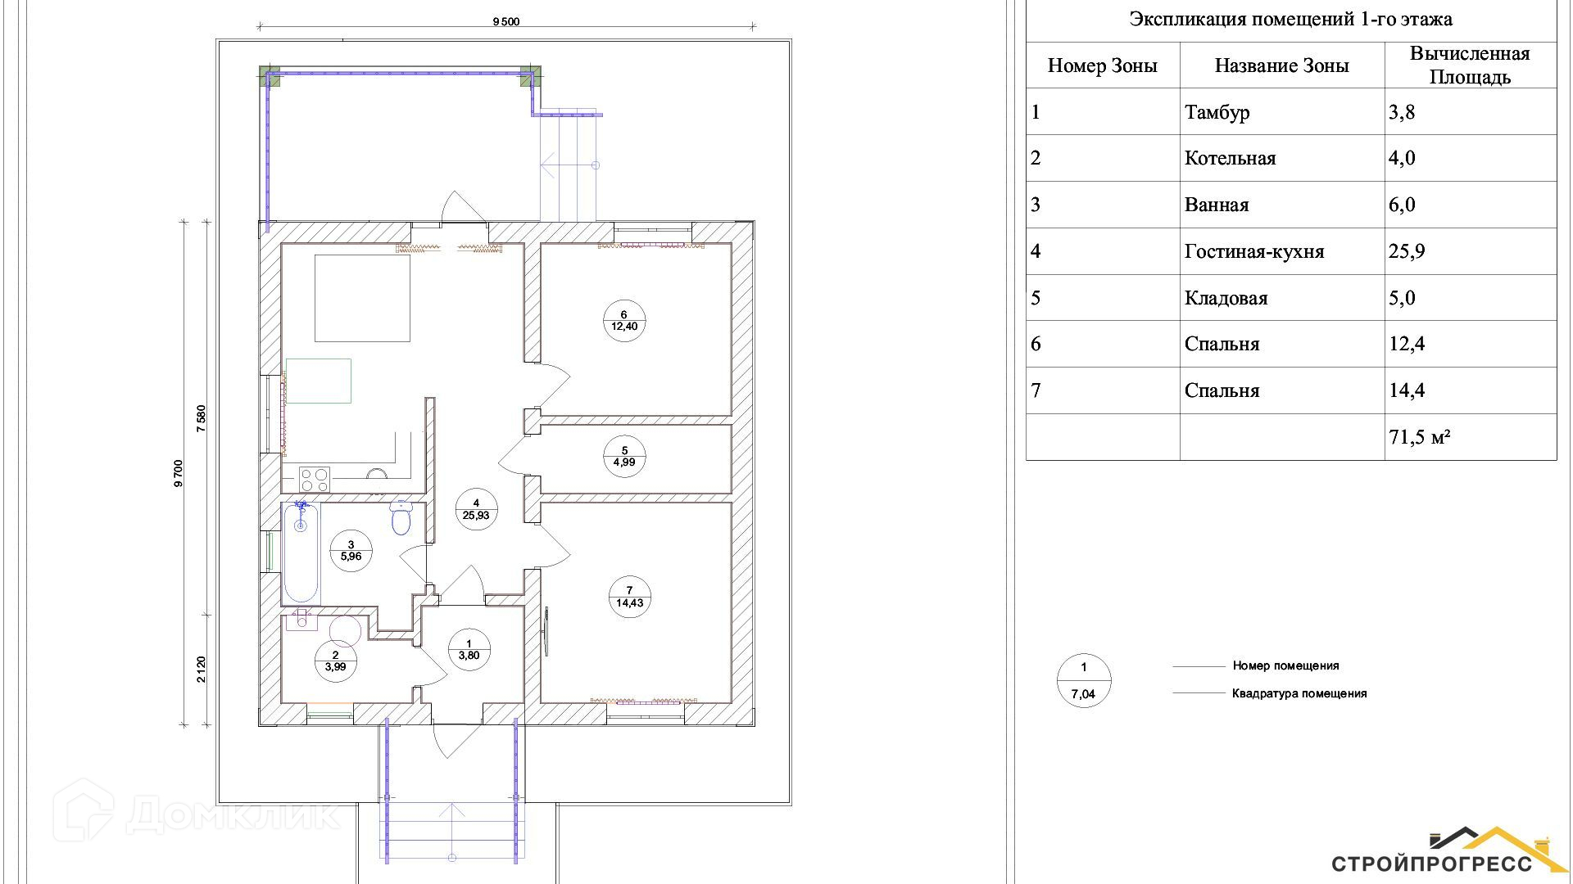Select the Тамбур row in table

[x=1217, y=112]
